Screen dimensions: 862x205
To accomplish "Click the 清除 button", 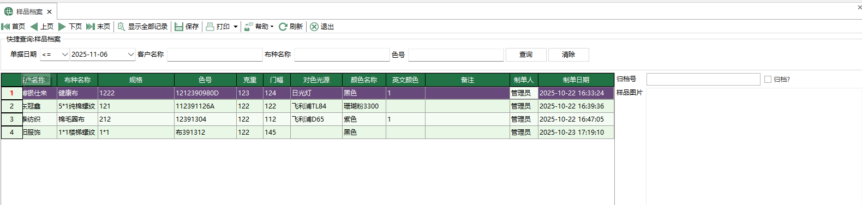I will 568,55.
